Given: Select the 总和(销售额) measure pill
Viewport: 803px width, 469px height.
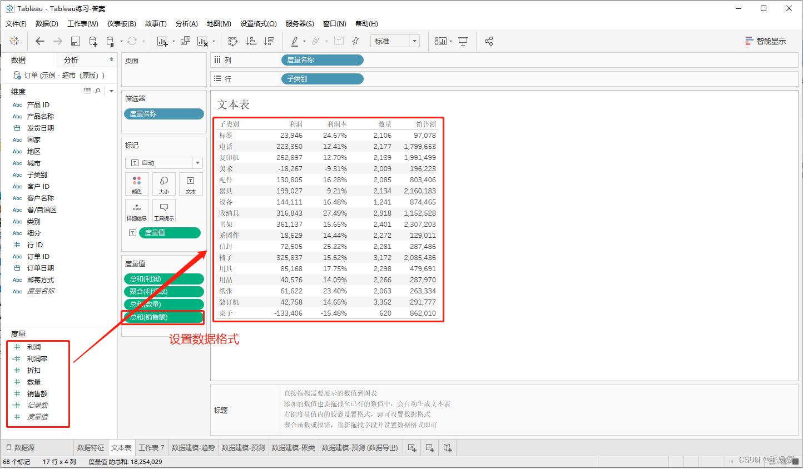Looking at the screenshot, I should click(163, 317).
